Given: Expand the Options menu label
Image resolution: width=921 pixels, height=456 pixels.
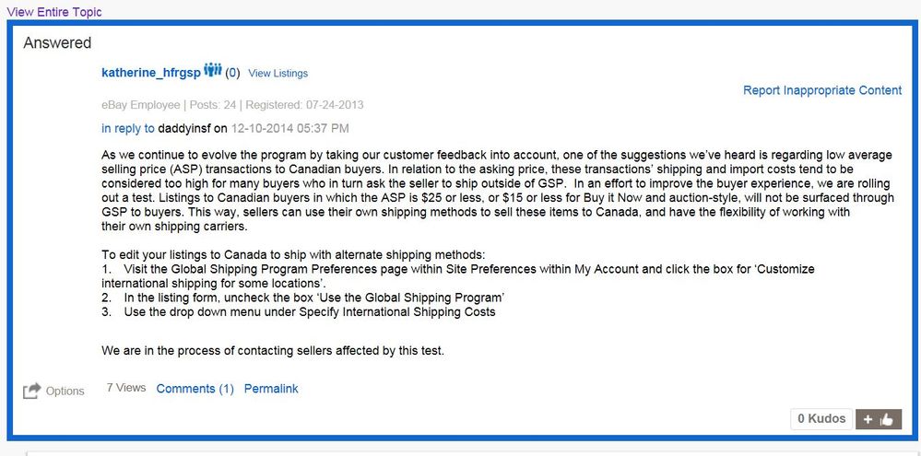Looking at the screenshot, I should coord(65,392).
